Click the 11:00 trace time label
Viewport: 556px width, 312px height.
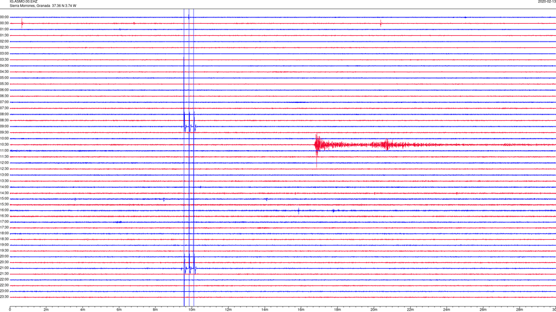5,150
